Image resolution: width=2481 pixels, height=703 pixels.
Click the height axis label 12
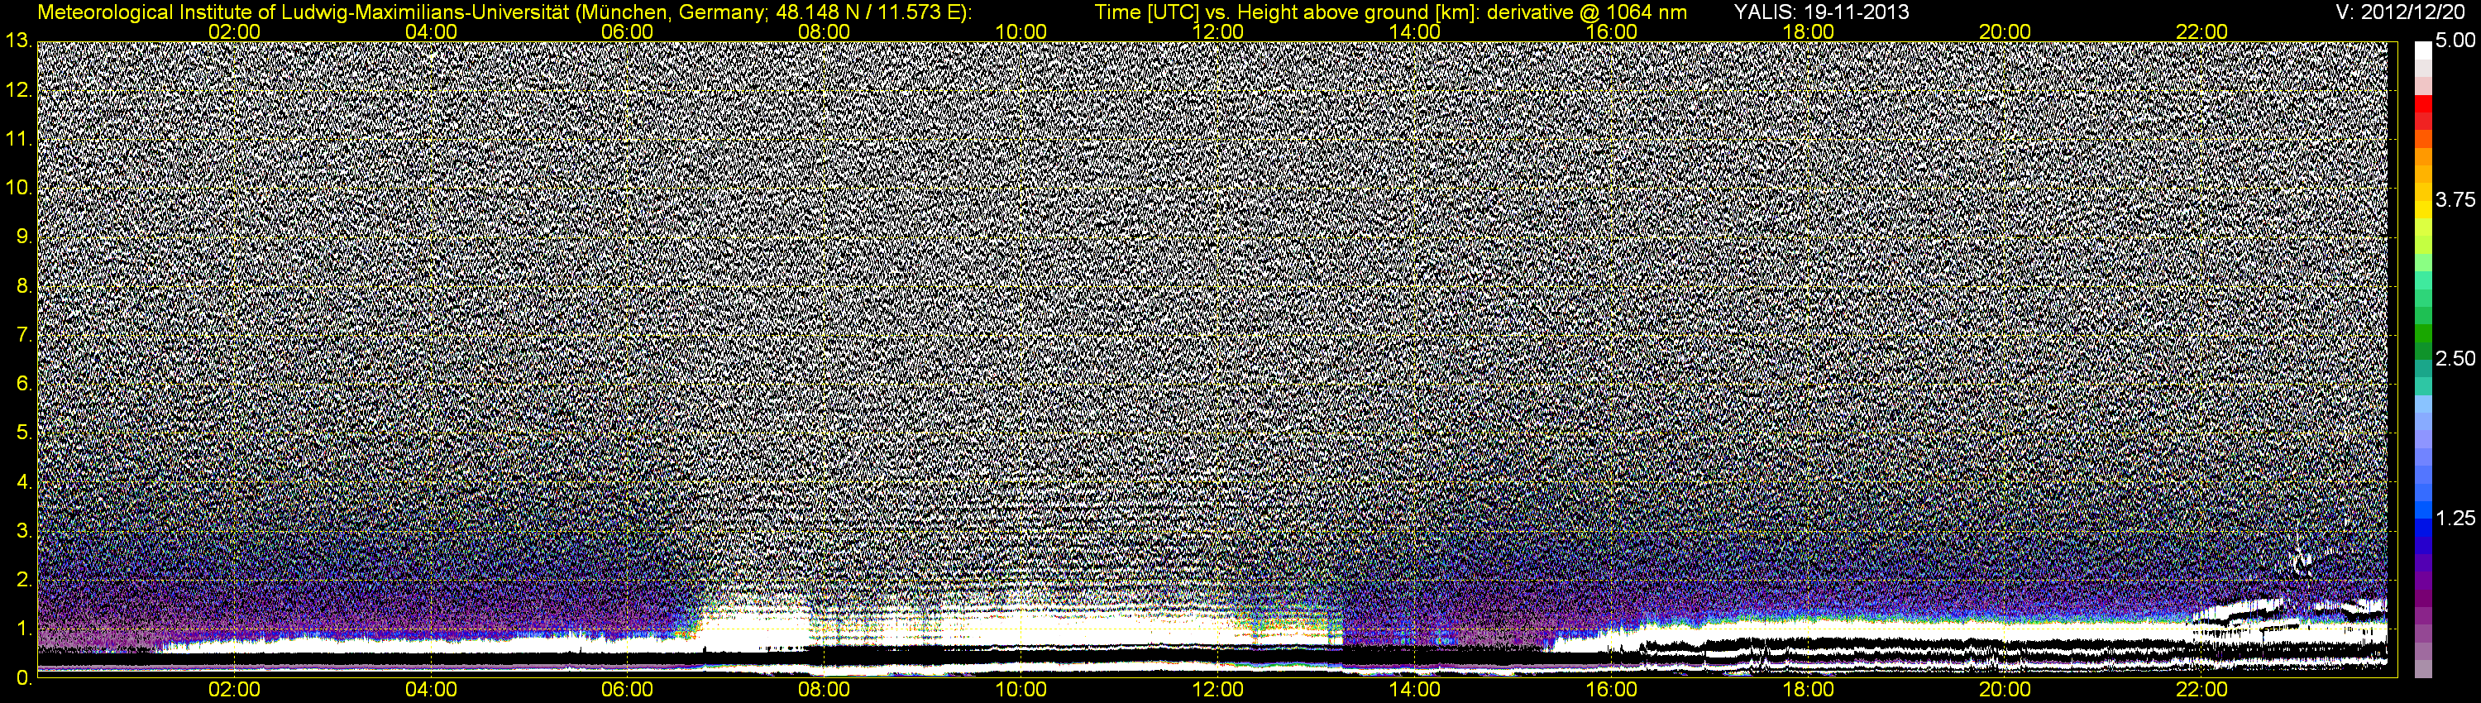tap(18, 90)
